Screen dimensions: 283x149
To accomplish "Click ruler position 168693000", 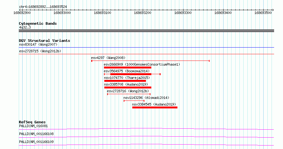I will click(x=62, y=13).
